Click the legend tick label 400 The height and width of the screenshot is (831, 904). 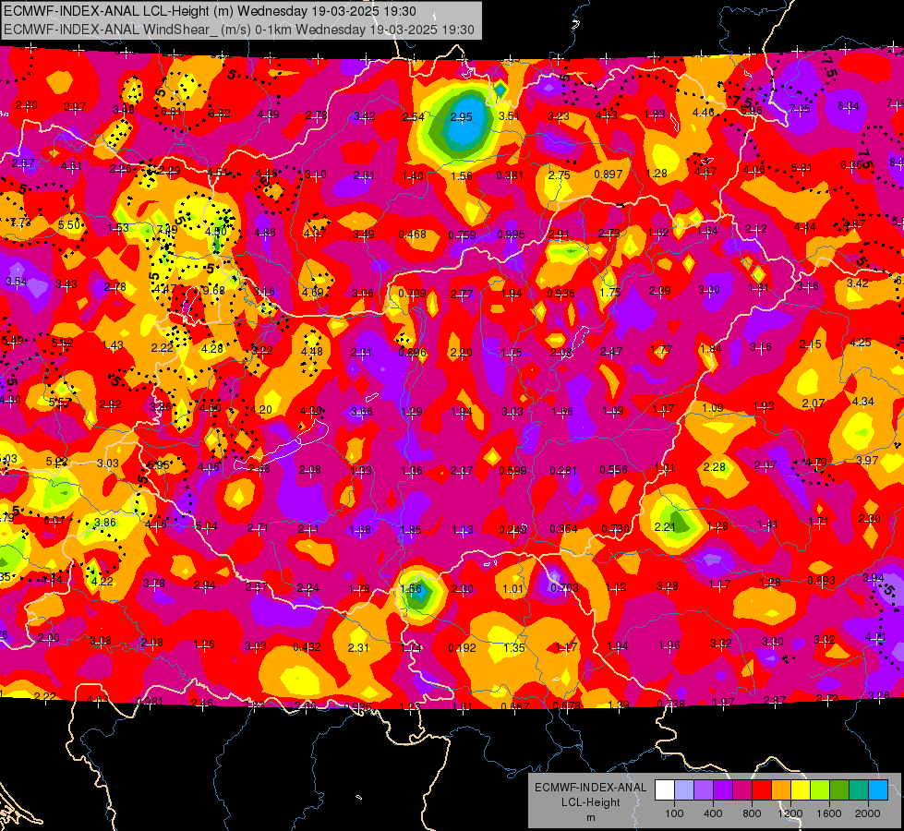713,813
